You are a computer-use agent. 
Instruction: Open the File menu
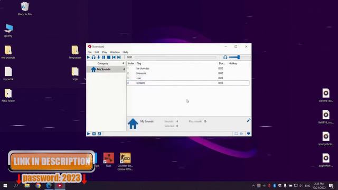pos(89,52)
